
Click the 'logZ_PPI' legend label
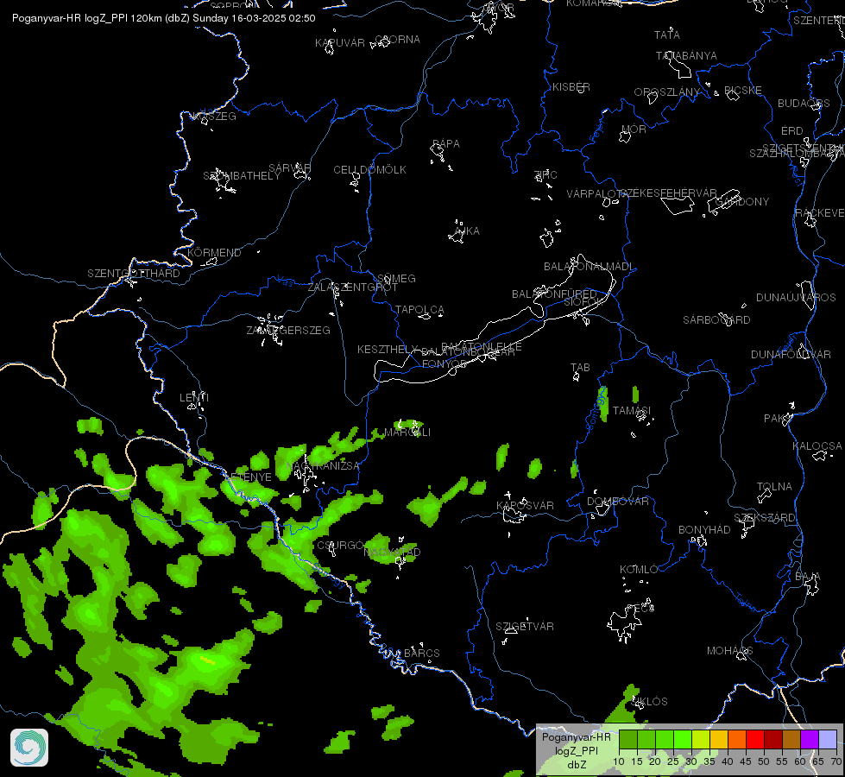(576, 750)
